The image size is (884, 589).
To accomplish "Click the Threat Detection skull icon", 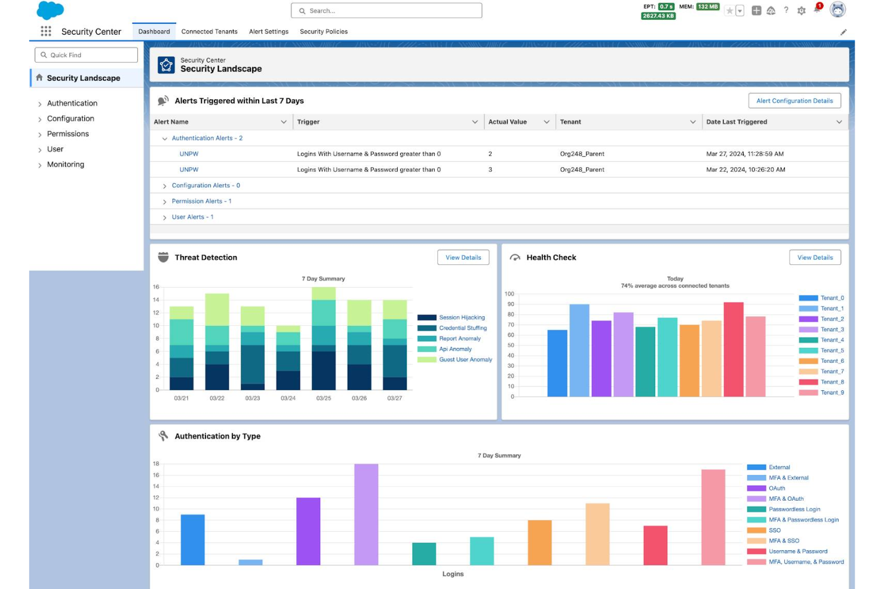I will pyautogui.click(x=162, y=257).
